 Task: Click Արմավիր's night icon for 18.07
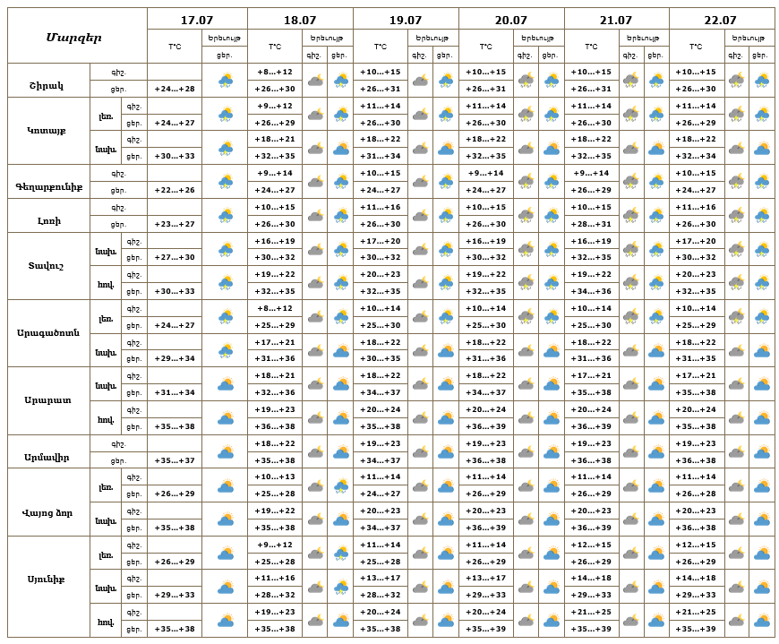[315, 451]
